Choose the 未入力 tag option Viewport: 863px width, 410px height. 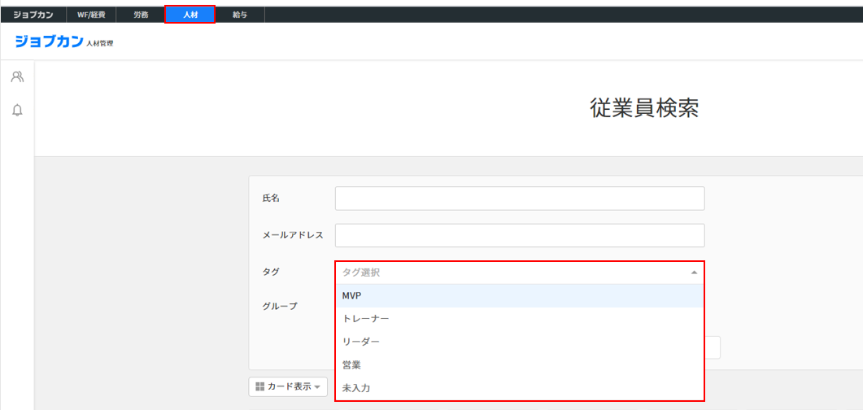coord(519,388)
